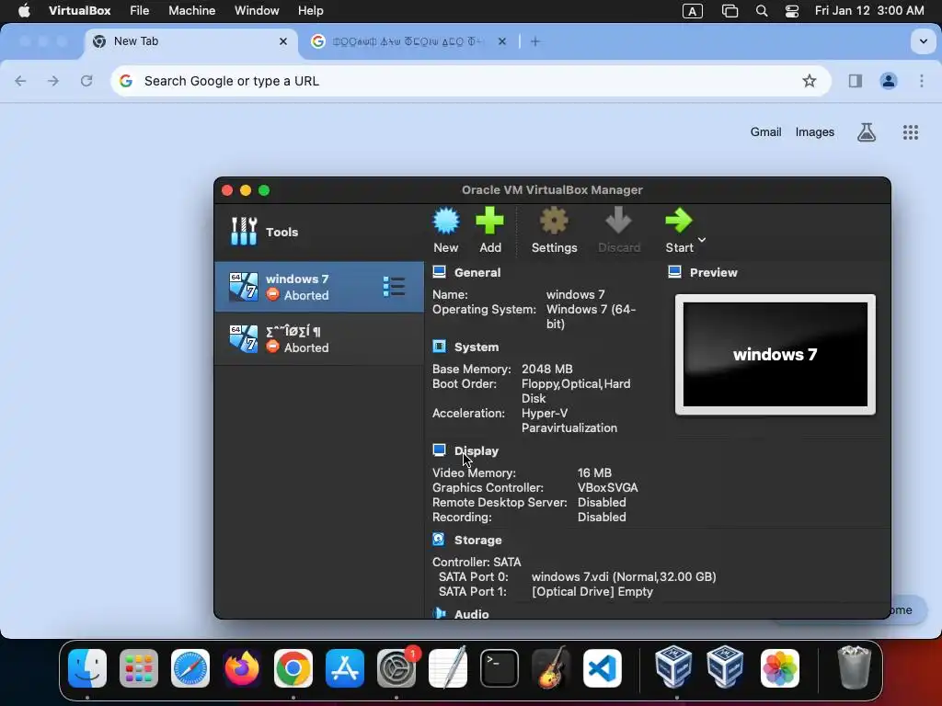Viewport: 942px width, 706px height.
Task: Select the second Aborted VM entry
Action: [x=319, y=339]
